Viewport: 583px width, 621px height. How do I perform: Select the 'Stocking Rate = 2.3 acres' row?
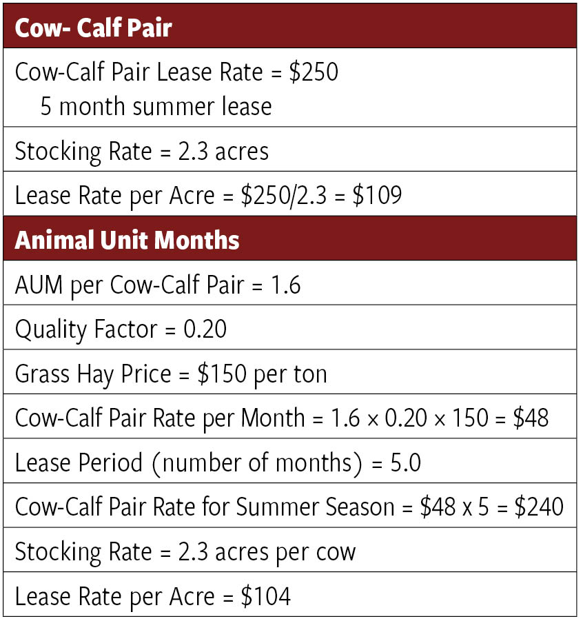[142, 151]
